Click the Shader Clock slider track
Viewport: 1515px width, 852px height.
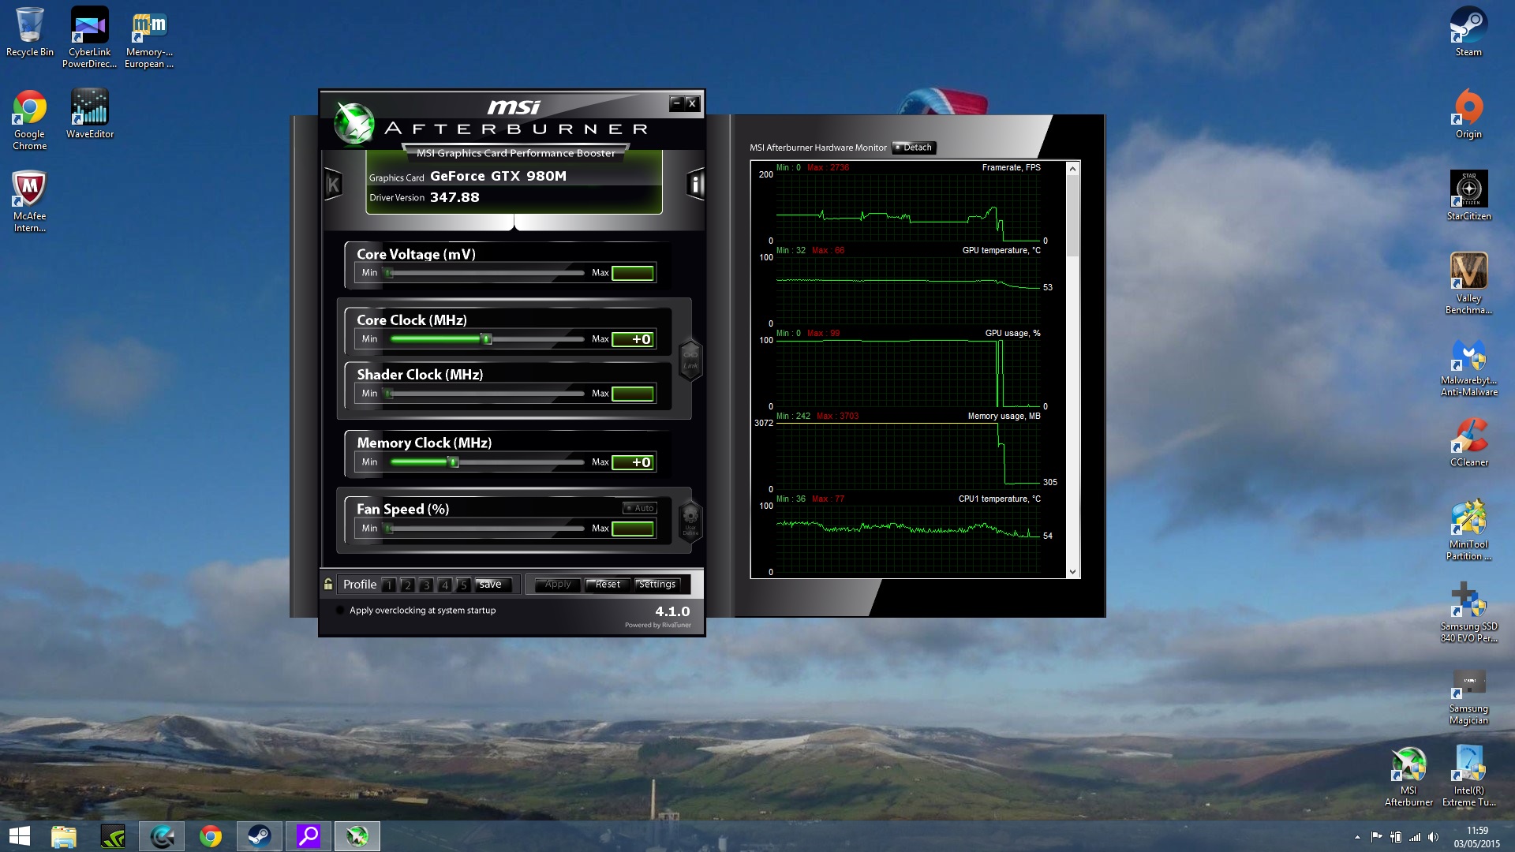click(x=485, y=394)
